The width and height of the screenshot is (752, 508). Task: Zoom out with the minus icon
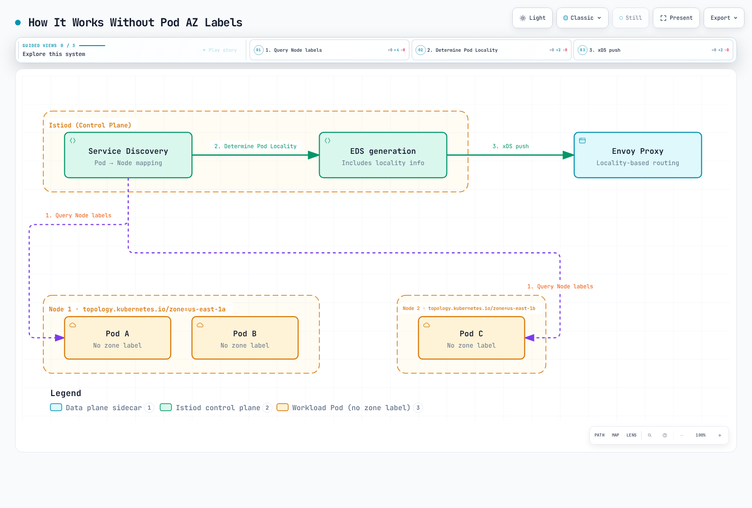coord(681,436)
